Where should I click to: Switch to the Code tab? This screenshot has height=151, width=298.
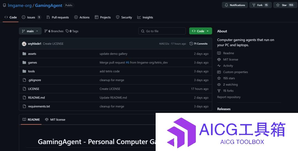pos(11,17)
